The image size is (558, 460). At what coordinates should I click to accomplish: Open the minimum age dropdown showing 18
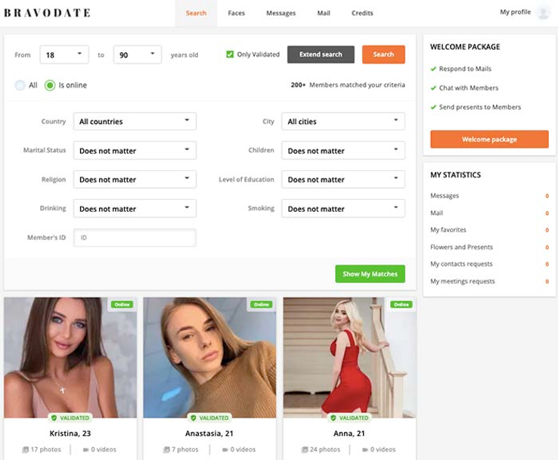(x=64, y=54)
